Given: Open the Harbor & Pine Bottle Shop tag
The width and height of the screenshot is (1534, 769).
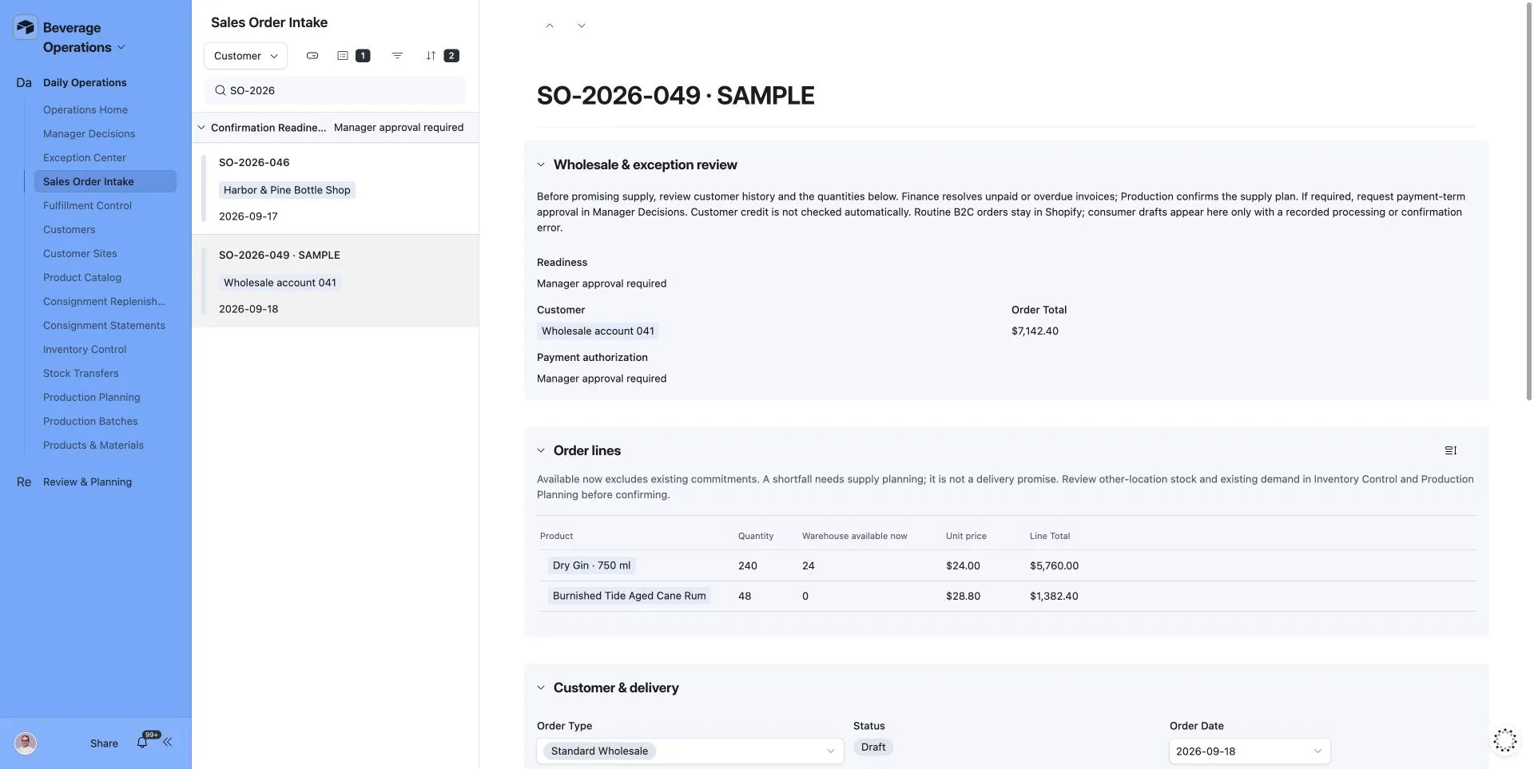Looking at the screenshot, I should click(287, 190).
